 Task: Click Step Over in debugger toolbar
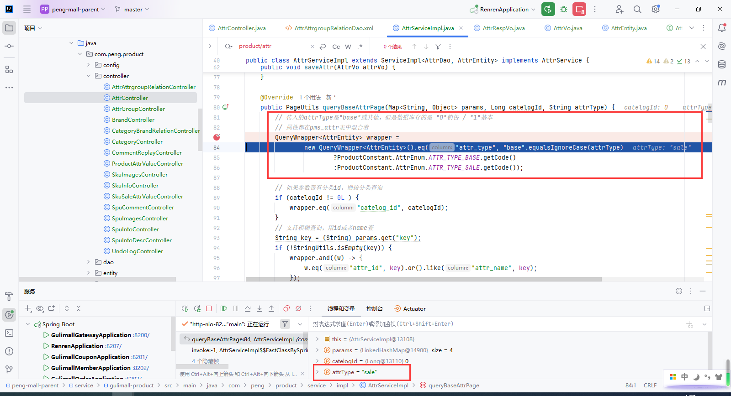tap(248, 309)
